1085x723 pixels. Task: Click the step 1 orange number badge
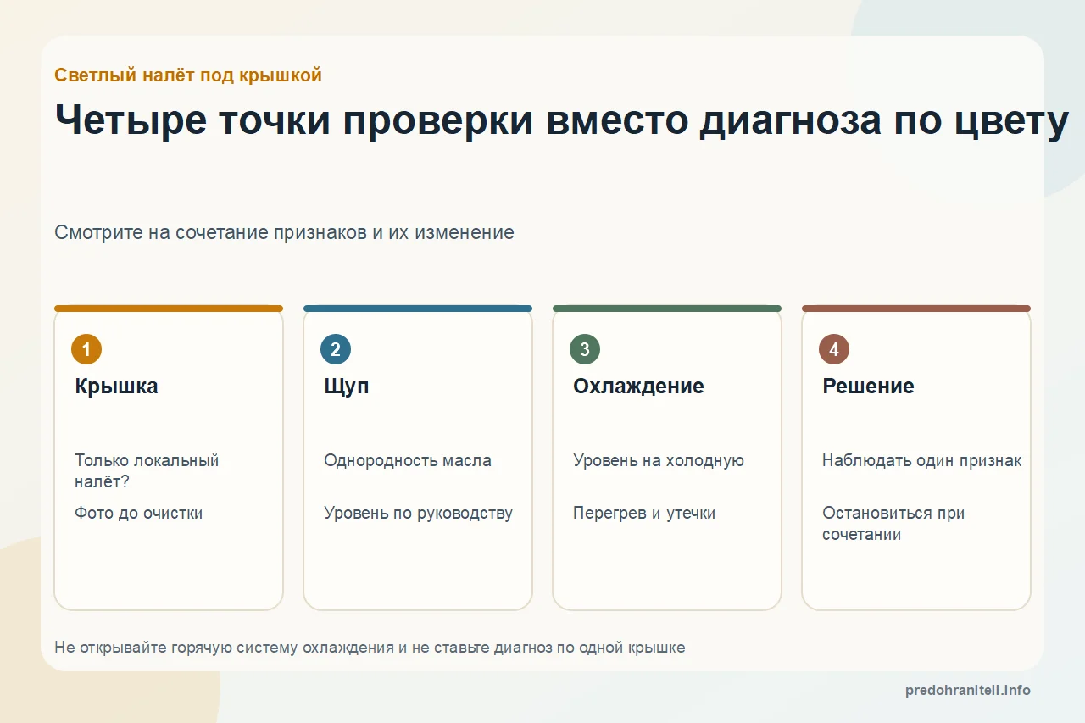point(86,349)
